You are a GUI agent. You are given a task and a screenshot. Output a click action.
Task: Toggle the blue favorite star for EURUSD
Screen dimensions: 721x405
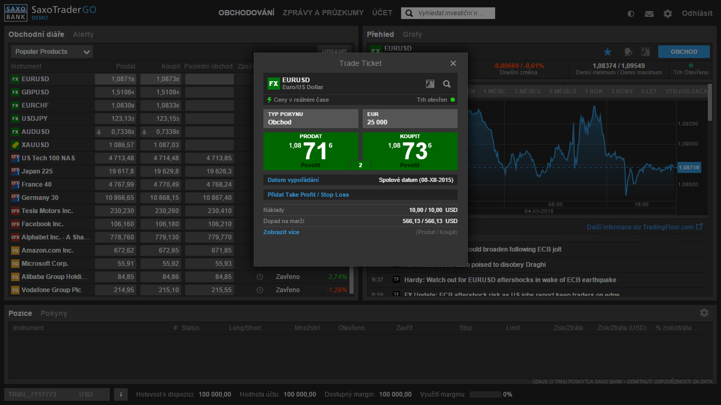coord(608,52)
